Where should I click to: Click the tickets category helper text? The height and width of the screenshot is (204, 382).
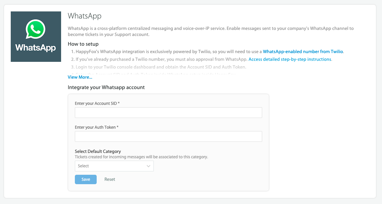click(141, 157)
